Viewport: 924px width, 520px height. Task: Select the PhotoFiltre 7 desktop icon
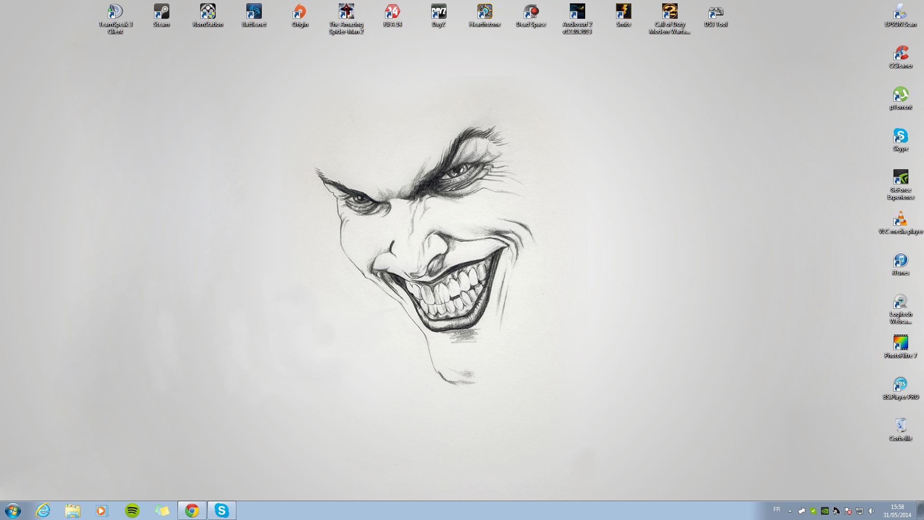tap(900, 347)
